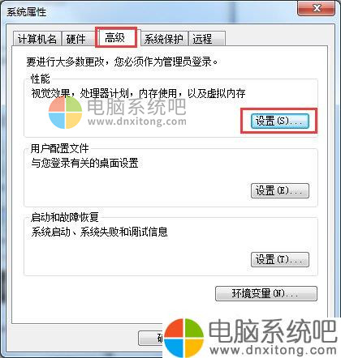Click the large four-color logo at the bottom
This screenshot has height=358, width=341.
tap(183, 338)
